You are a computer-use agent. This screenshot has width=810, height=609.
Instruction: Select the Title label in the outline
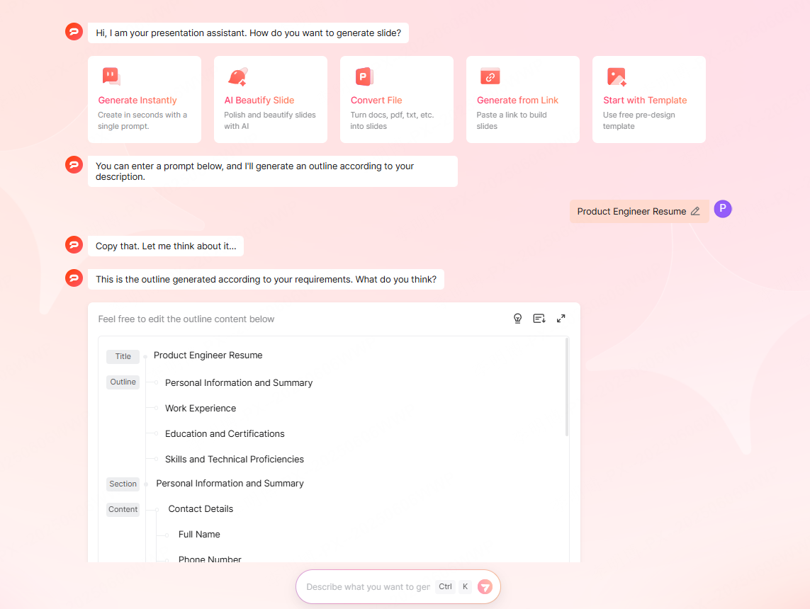123,356
